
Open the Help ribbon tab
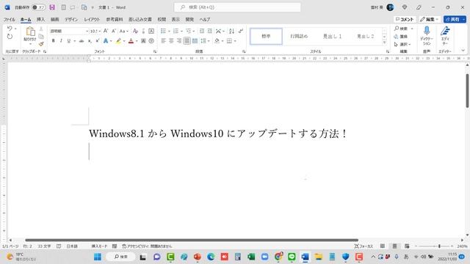coord(205,20)
